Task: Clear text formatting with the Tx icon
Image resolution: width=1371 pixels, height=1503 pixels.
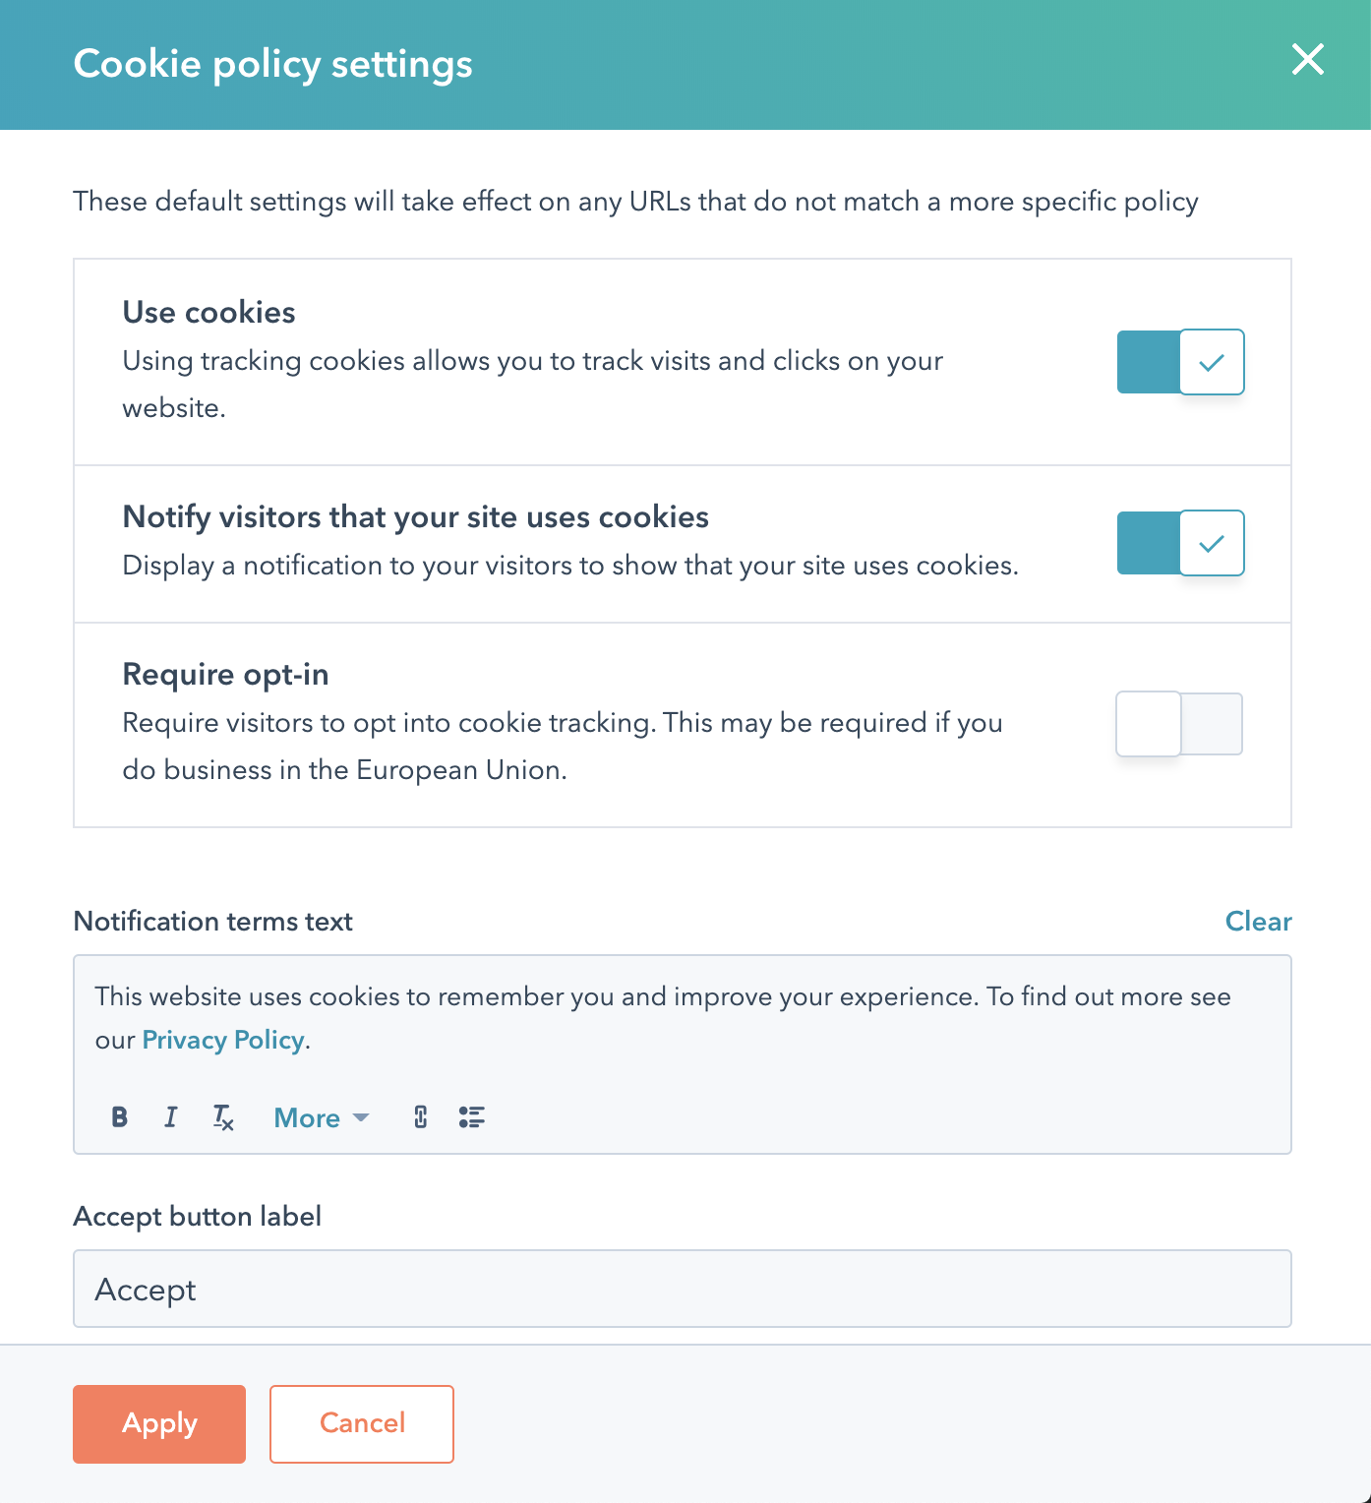Action: pos(223,1117)
